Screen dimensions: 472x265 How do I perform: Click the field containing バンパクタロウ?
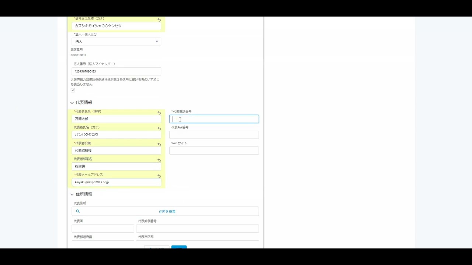(117, 135)
